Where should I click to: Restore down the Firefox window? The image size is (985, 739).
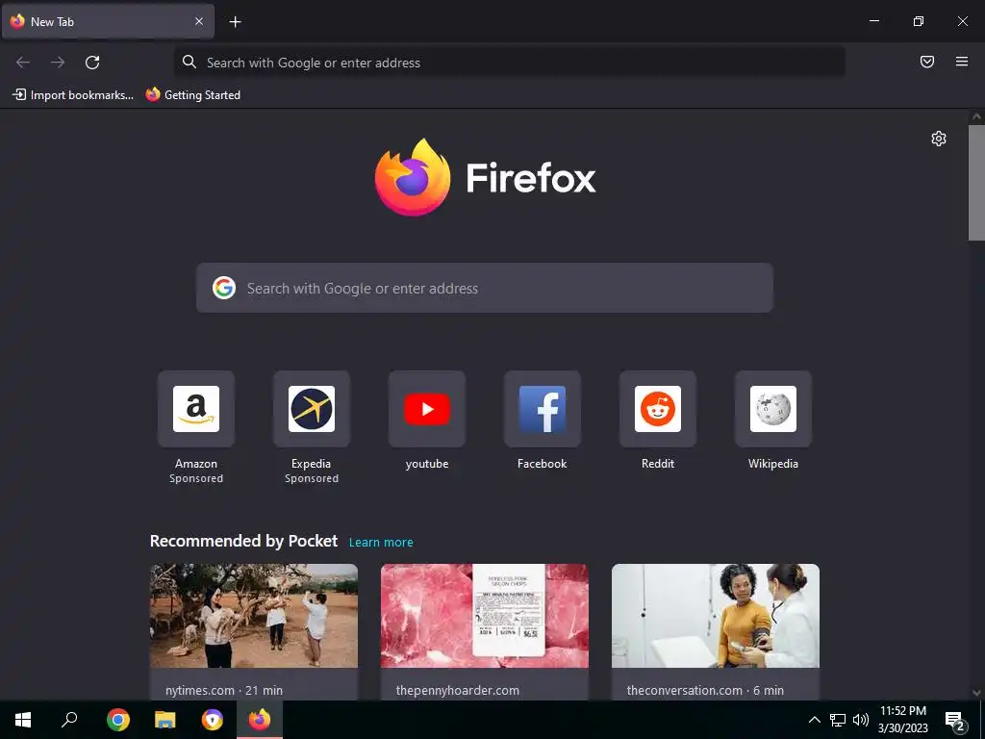click(x=919, y=21)
